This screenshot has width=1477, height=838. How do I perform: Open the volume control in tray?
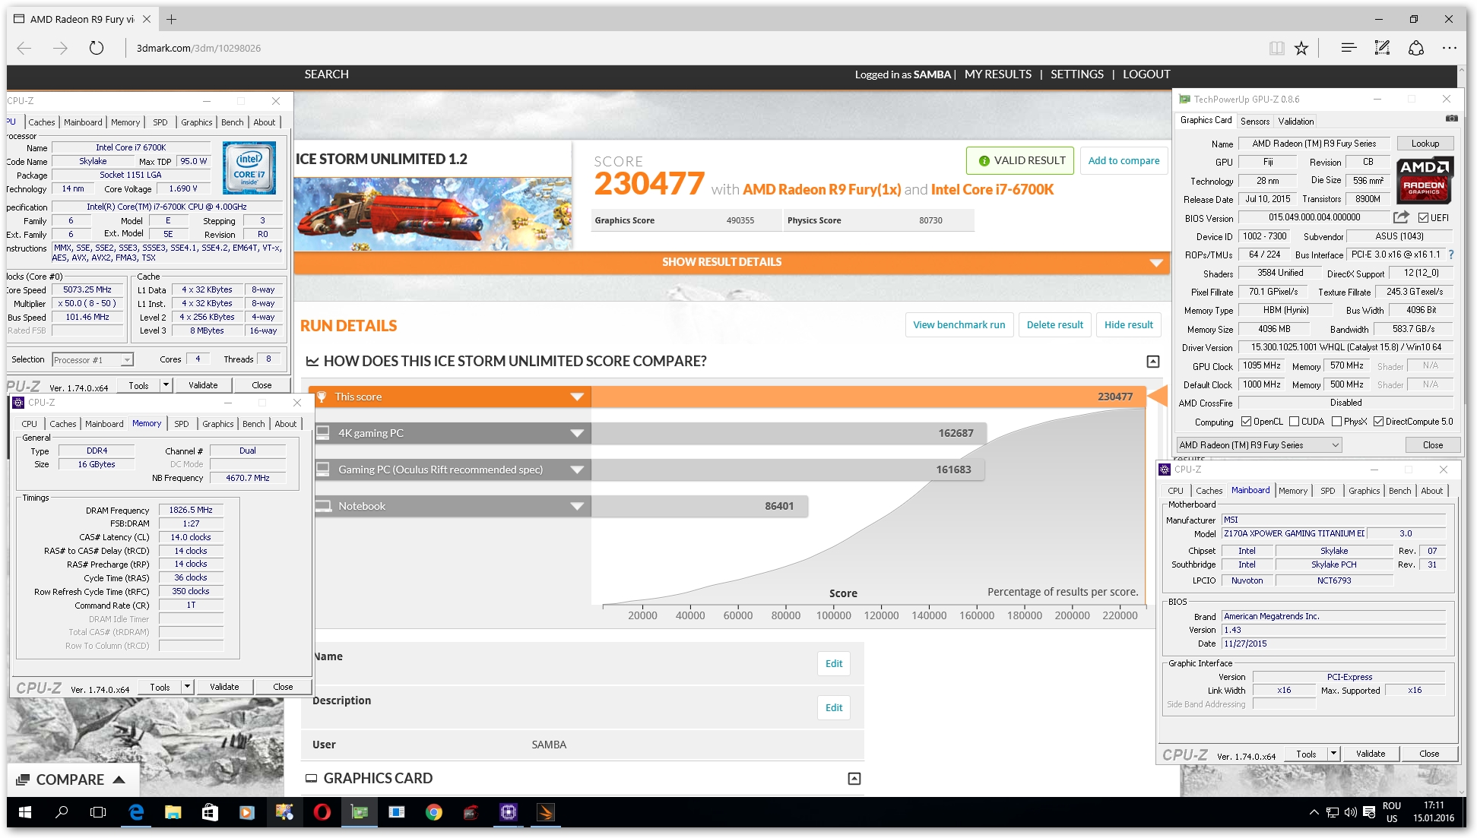(1350, 812)
